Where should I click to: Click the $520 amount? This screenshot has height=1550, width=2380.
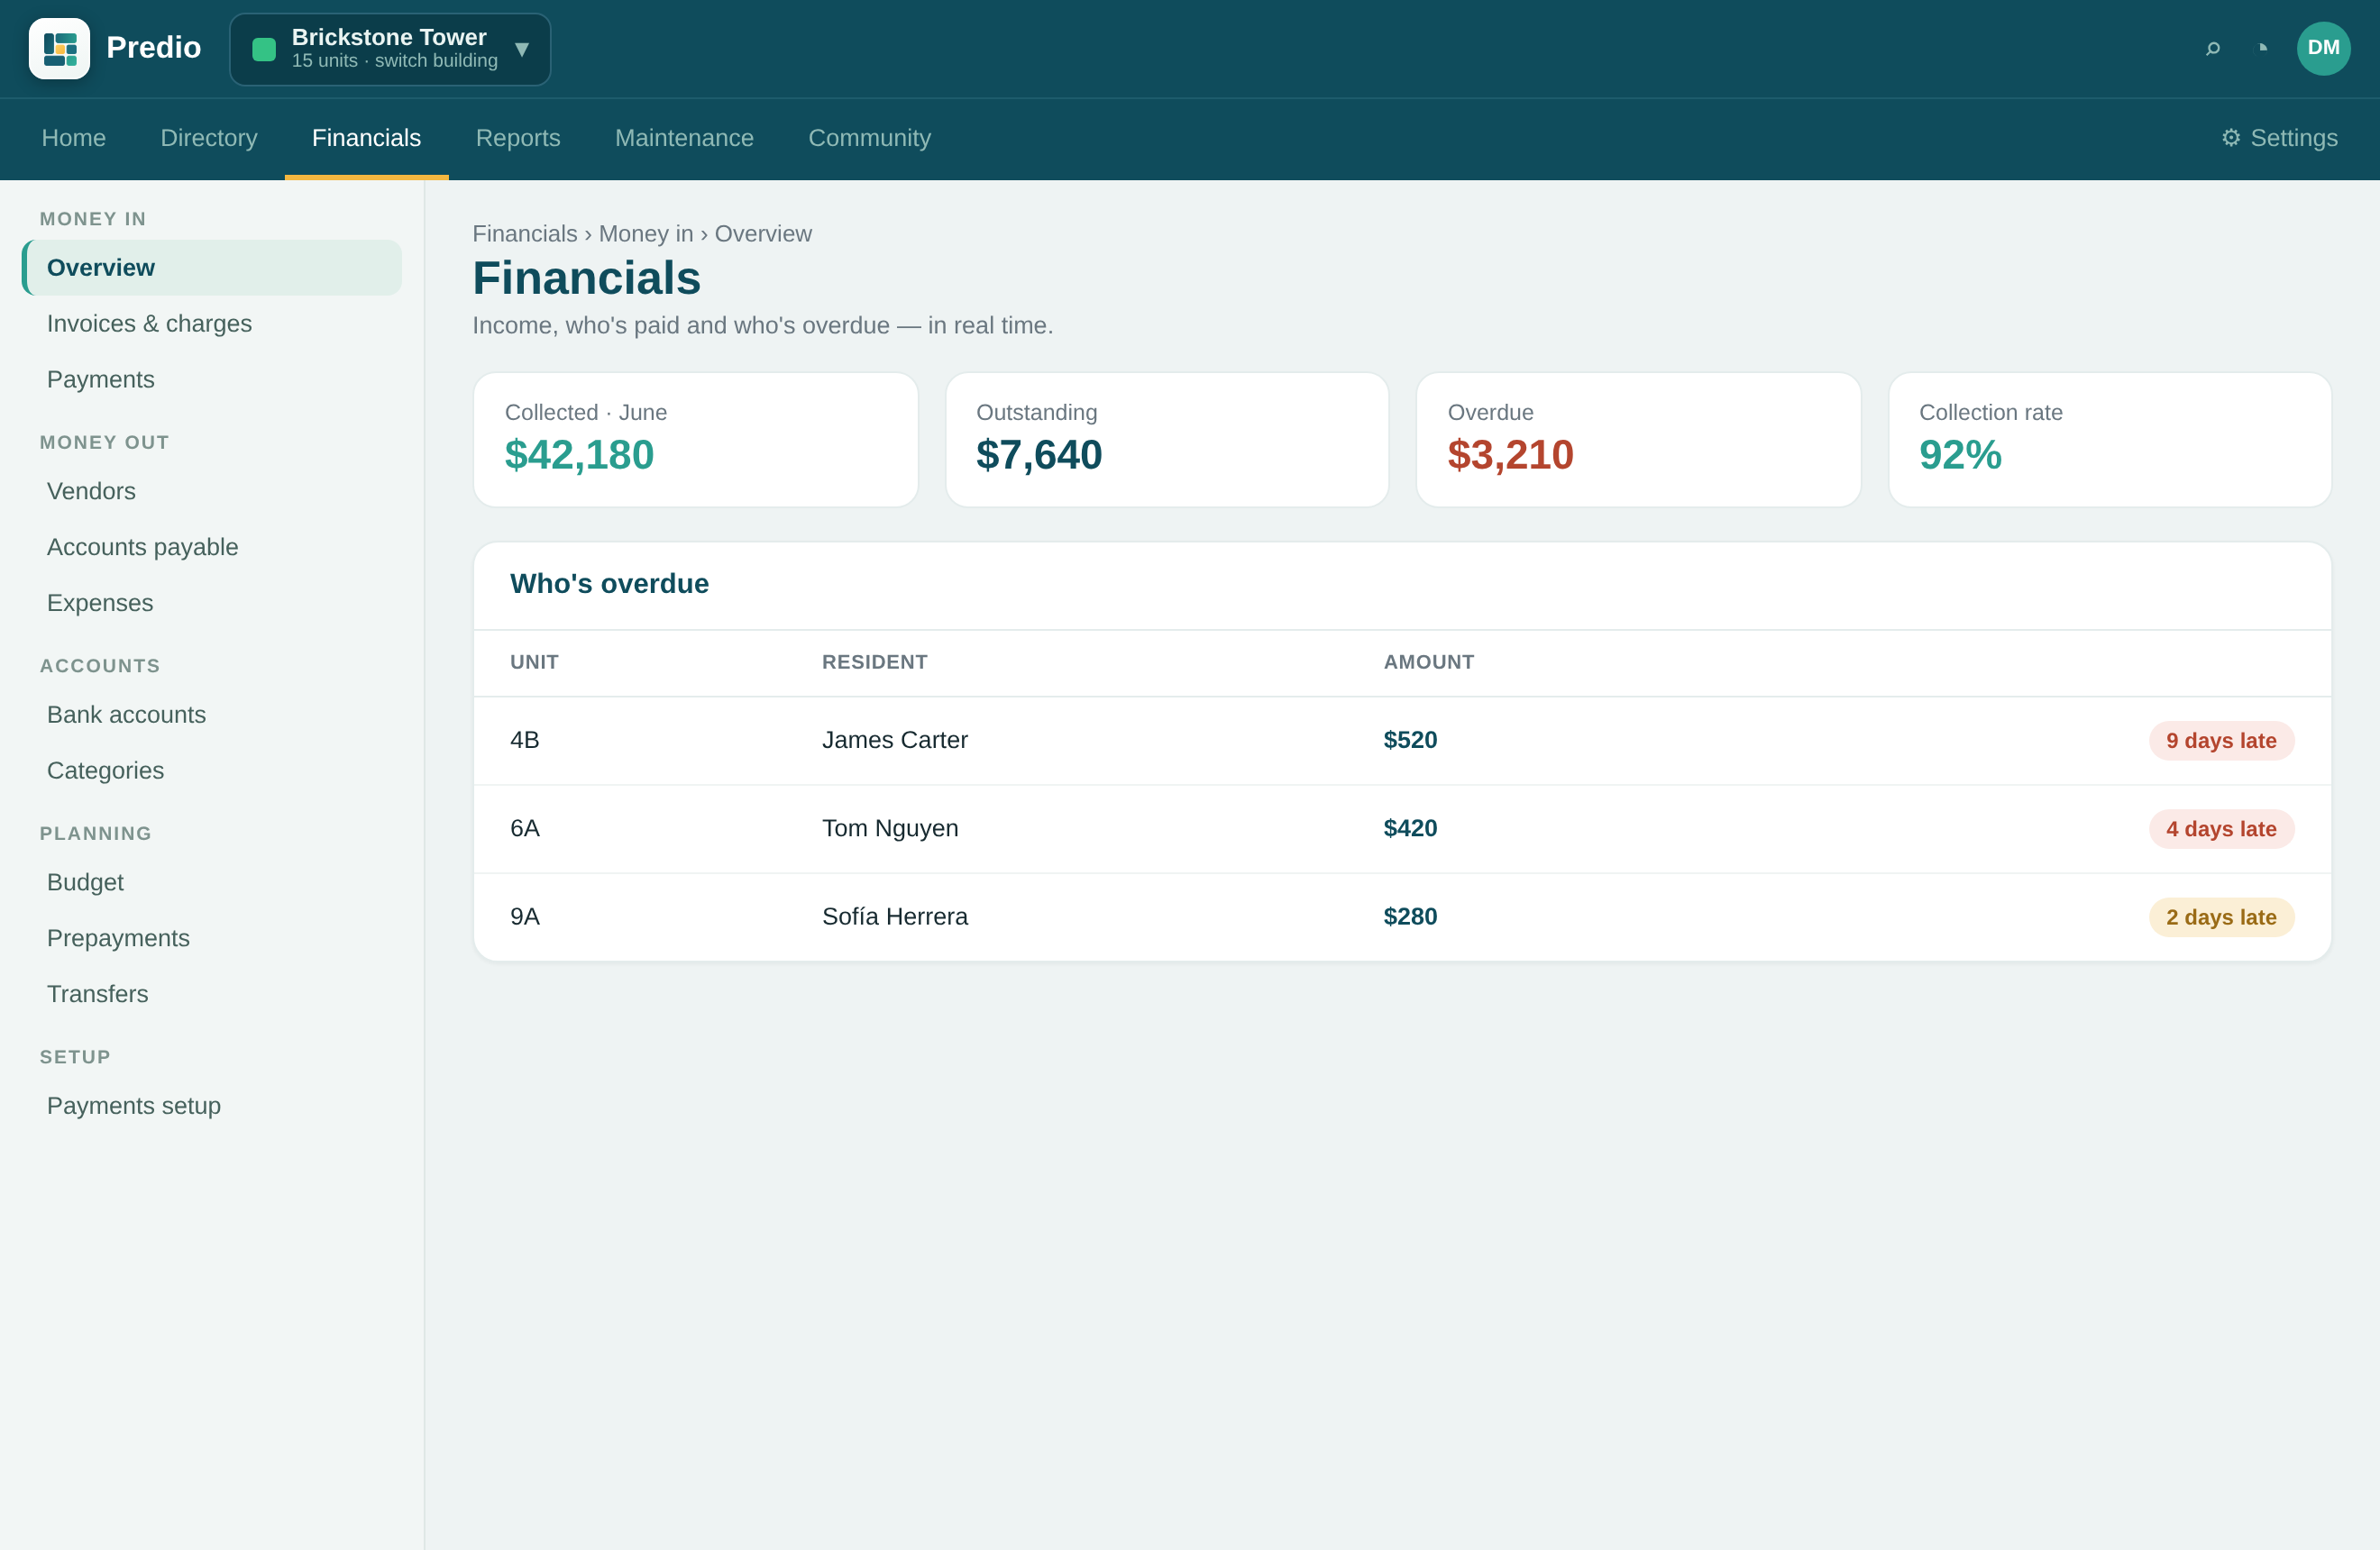[x=1410, y=741]
